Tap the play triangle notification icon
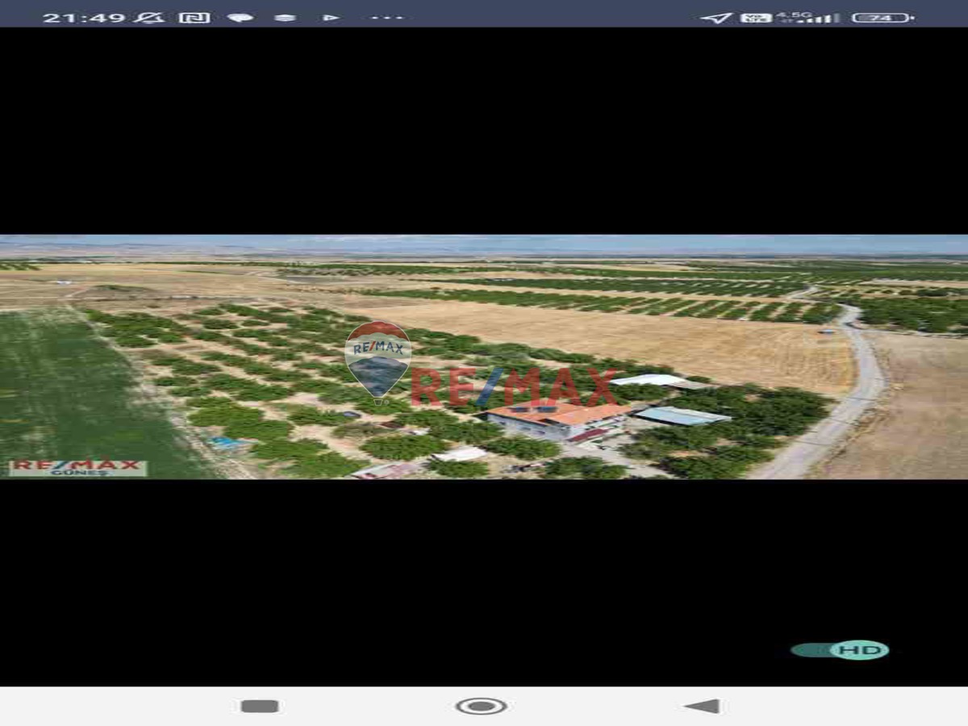The image size is (968, 726). tap(330, 18)
